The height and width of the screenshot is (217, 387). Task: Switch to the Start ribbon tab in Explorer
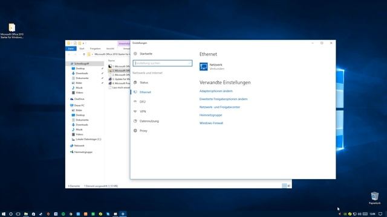tap(82, 48)
